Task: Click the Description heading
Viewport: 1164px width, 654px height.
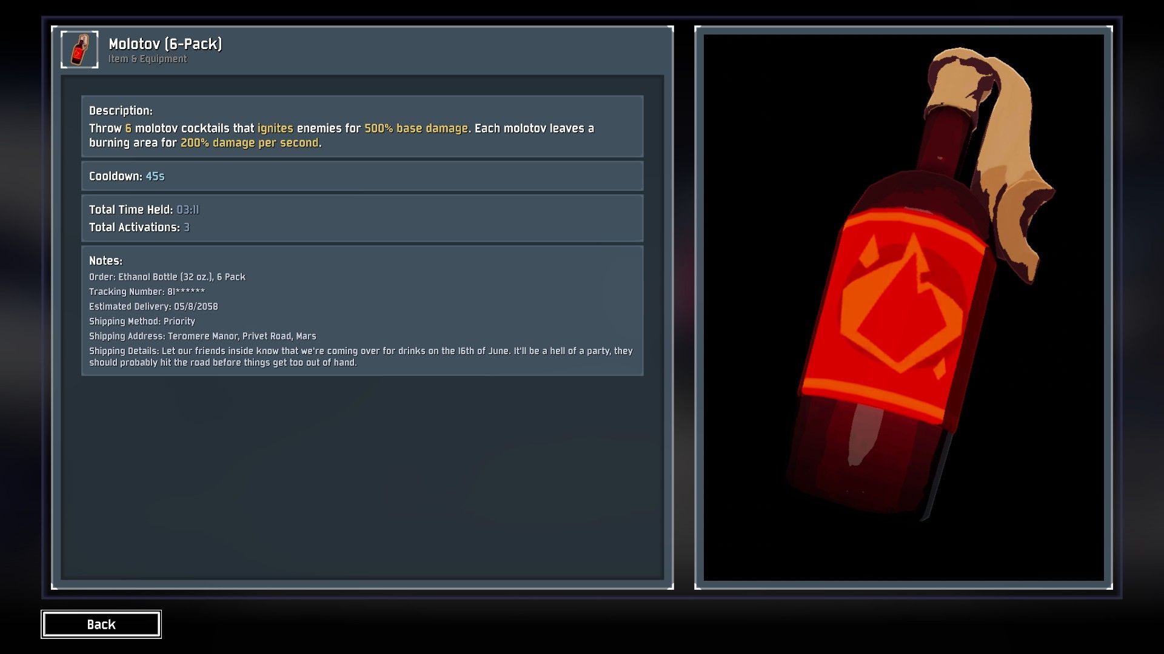Action: 121,111
